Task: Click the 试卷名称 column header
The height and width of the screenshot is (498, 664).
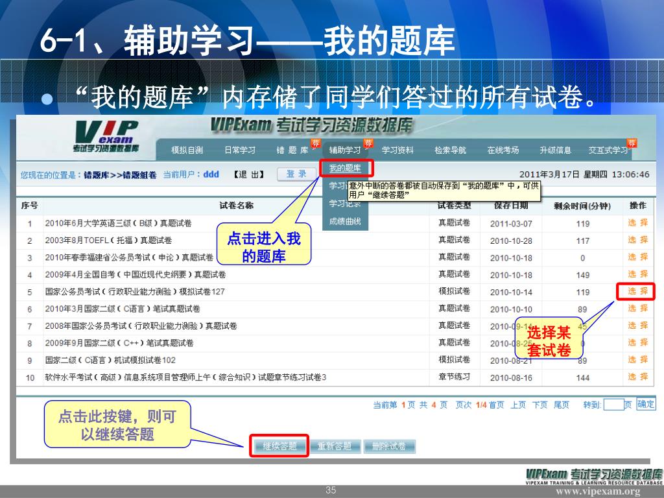Action: (x=236, y=206)
